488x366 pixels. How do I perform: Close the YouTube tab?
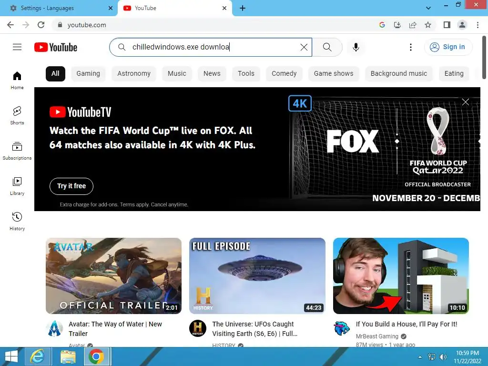pyautogui.click(x=224, y=8)
